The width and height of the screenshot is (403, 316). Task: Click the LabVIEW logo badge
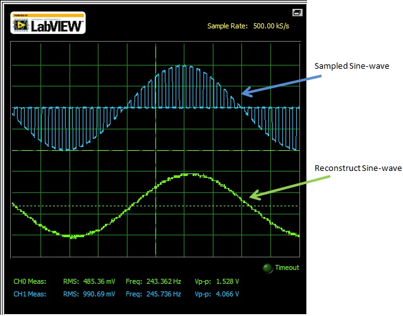48,23
